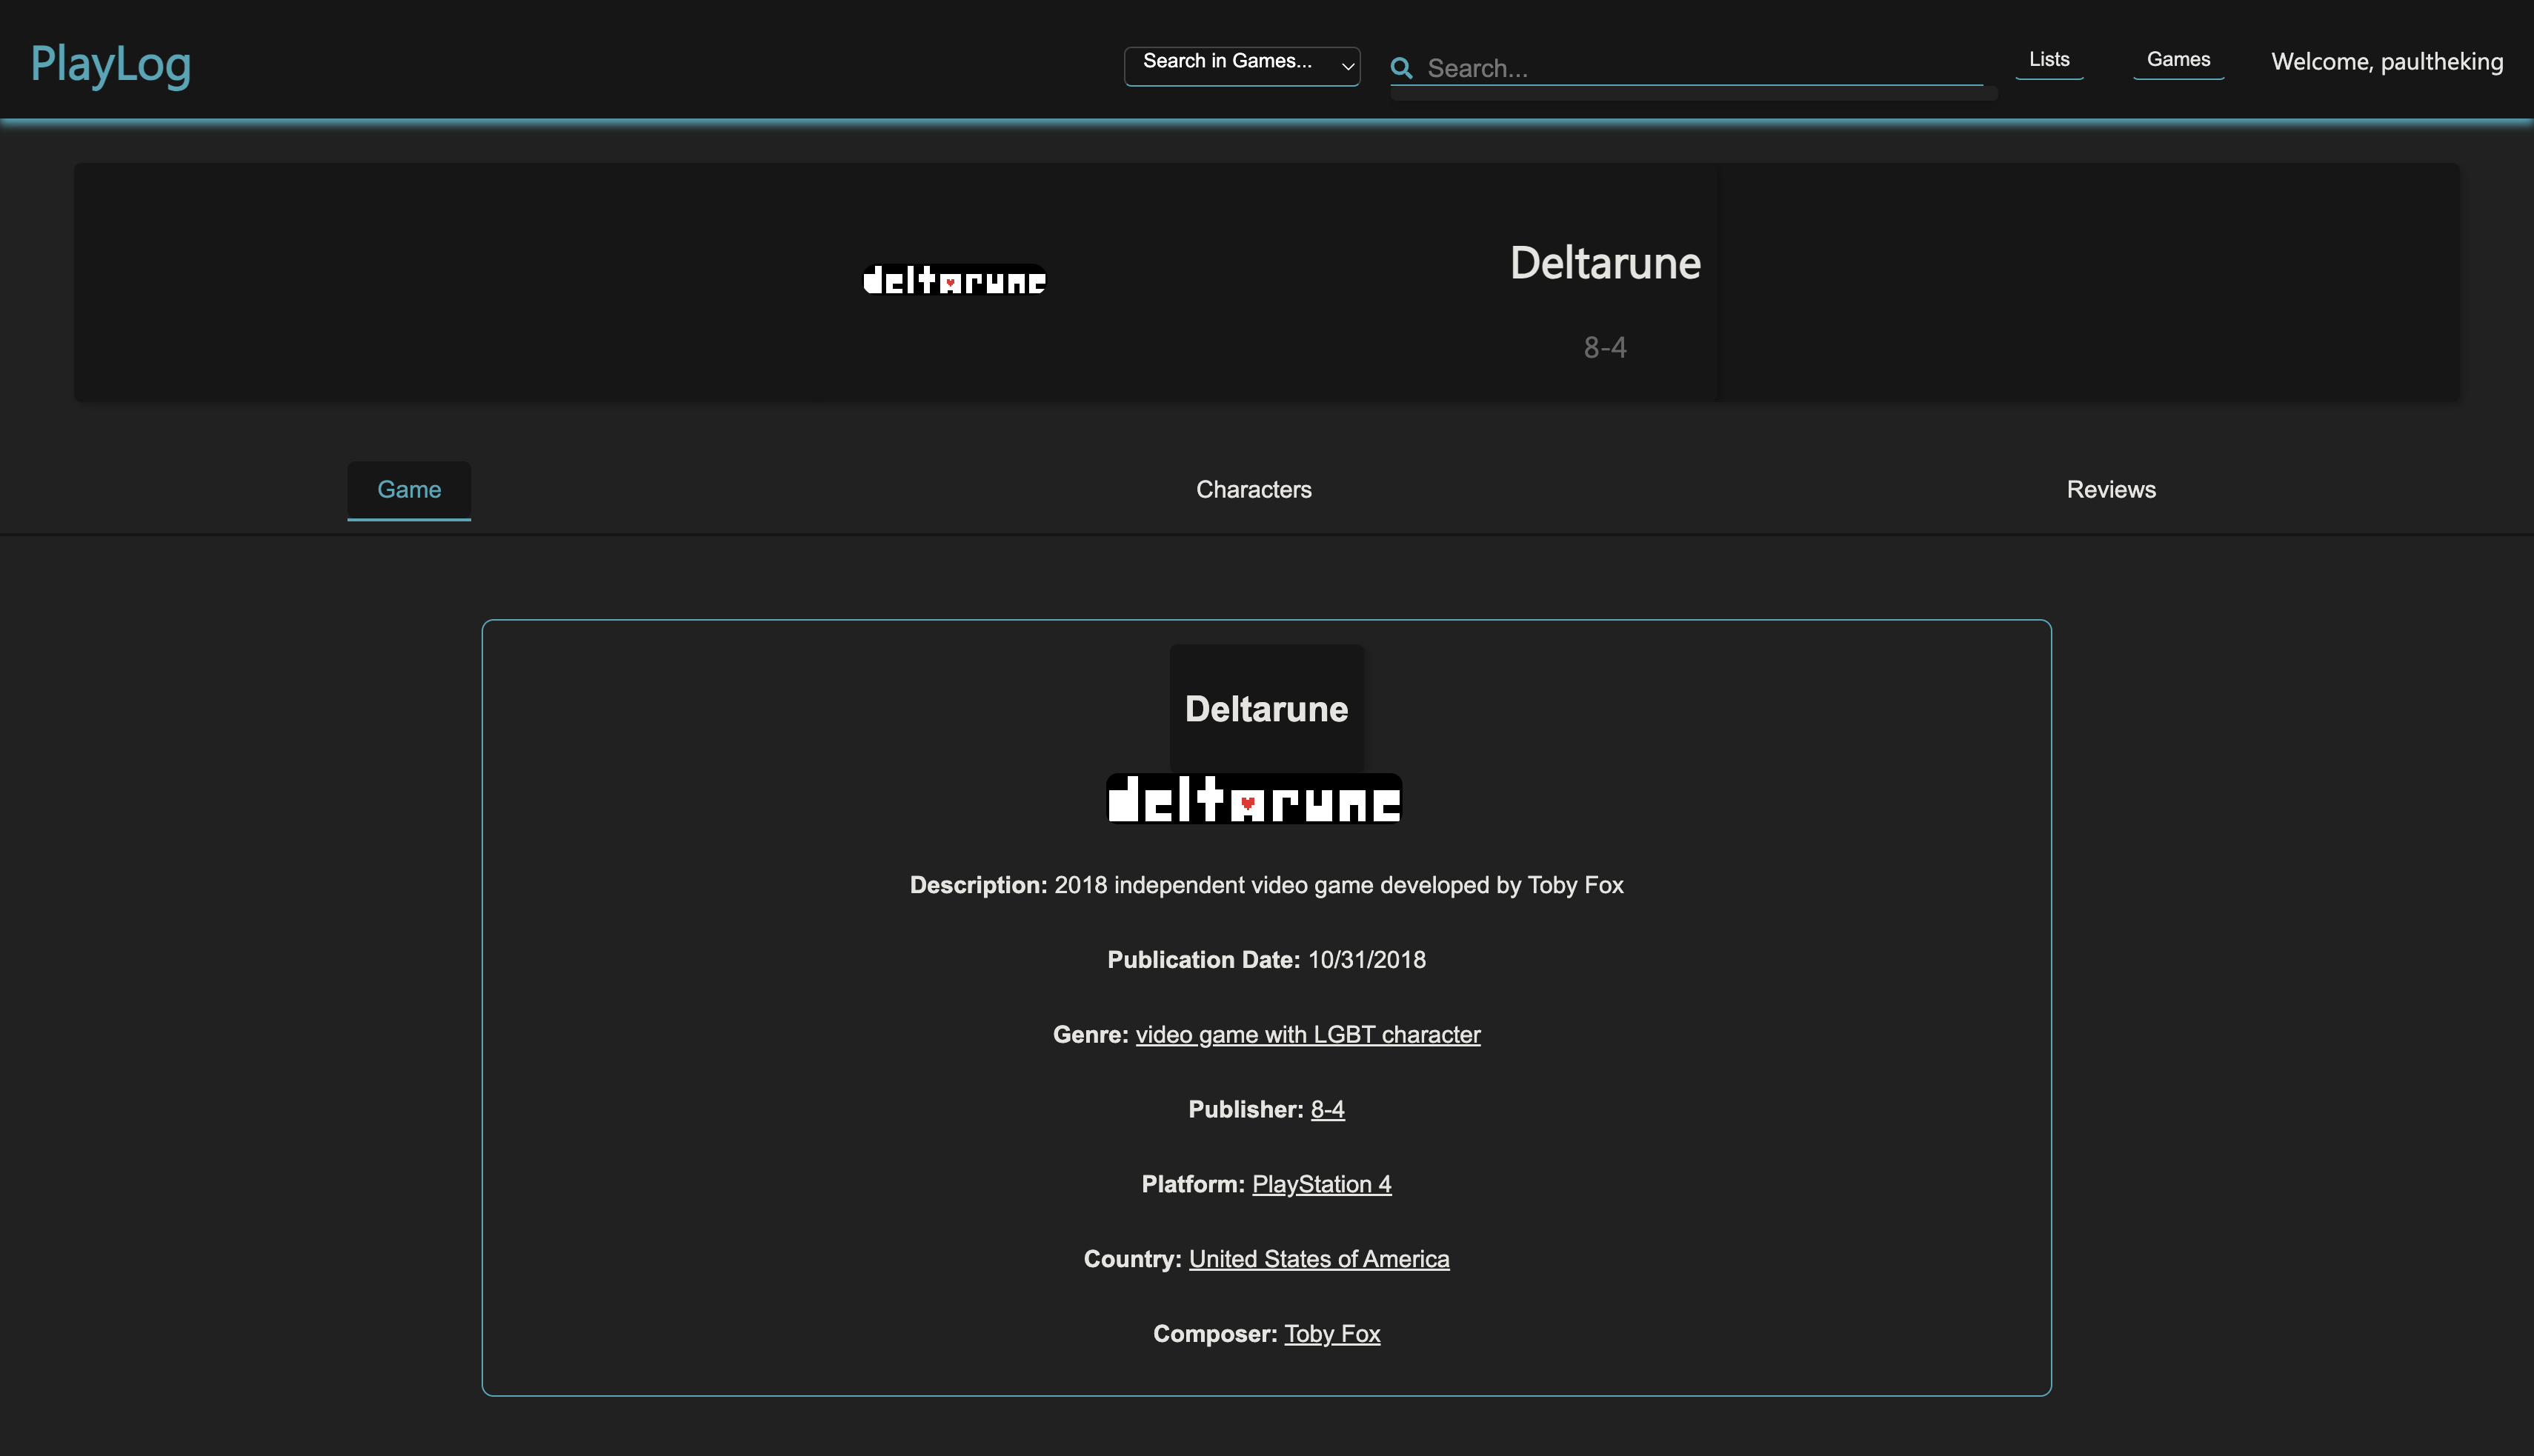The height and width of the screenshot is (1456, 2534).
Task: Visit the United States of America country link
Action: (1317, 1258)
